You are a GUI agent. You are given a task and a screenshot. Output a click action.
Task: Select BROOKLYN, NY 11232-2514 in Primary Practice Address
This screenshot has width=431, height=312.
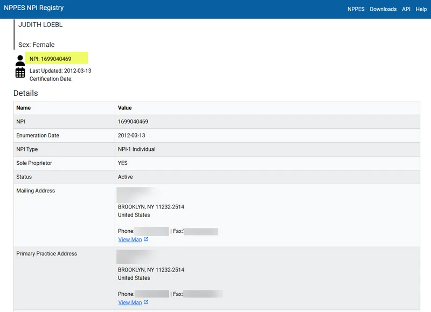(151, 269)
